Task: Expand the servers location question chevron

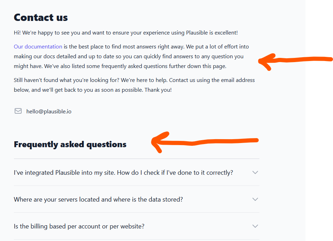Action: [255, 199]
